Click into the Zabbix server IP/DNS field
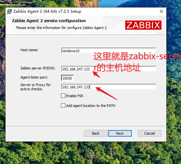Image resolution: width=181 pixels, height=164 pixels. (x=109, y=69)
